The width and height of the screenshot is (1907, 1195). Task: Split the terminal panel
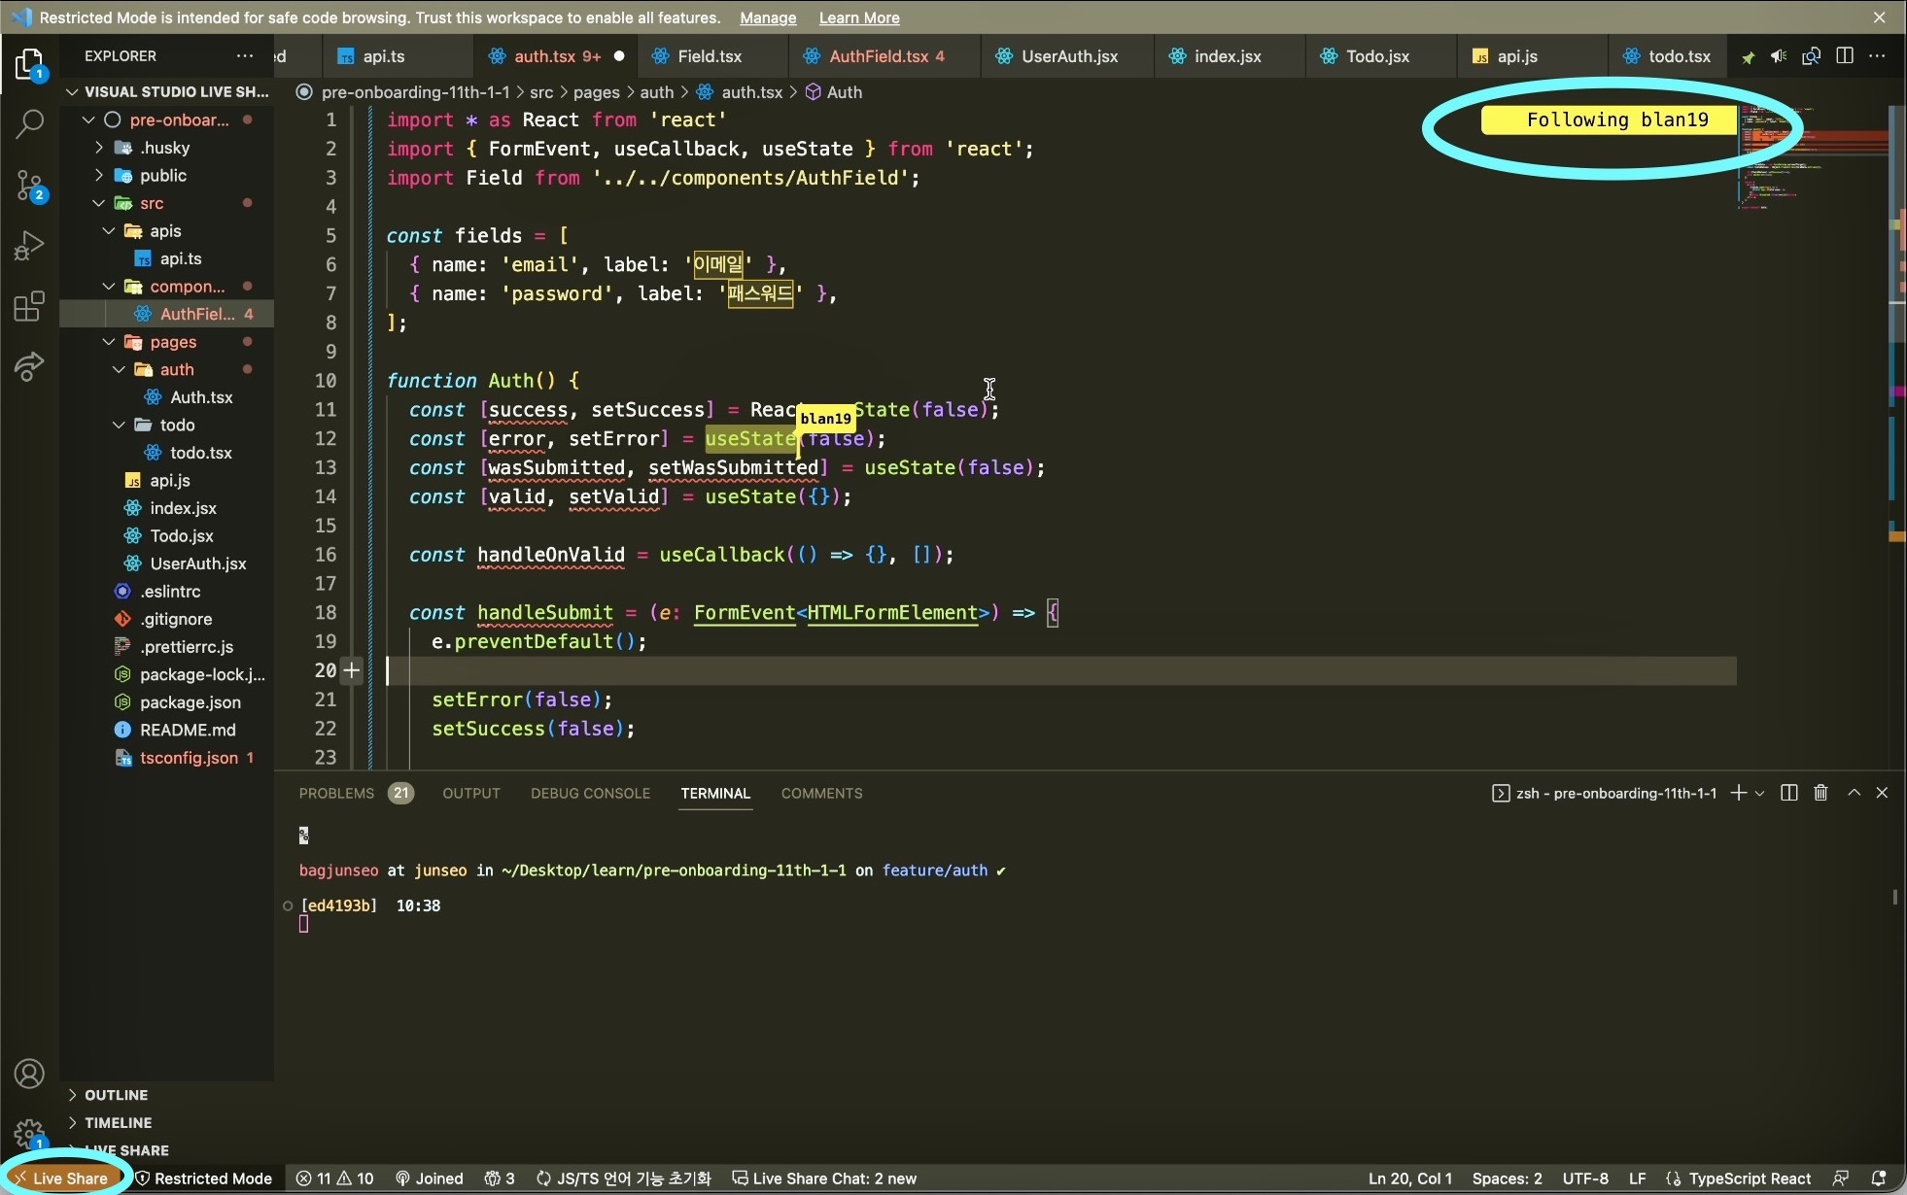(1788, 793)
